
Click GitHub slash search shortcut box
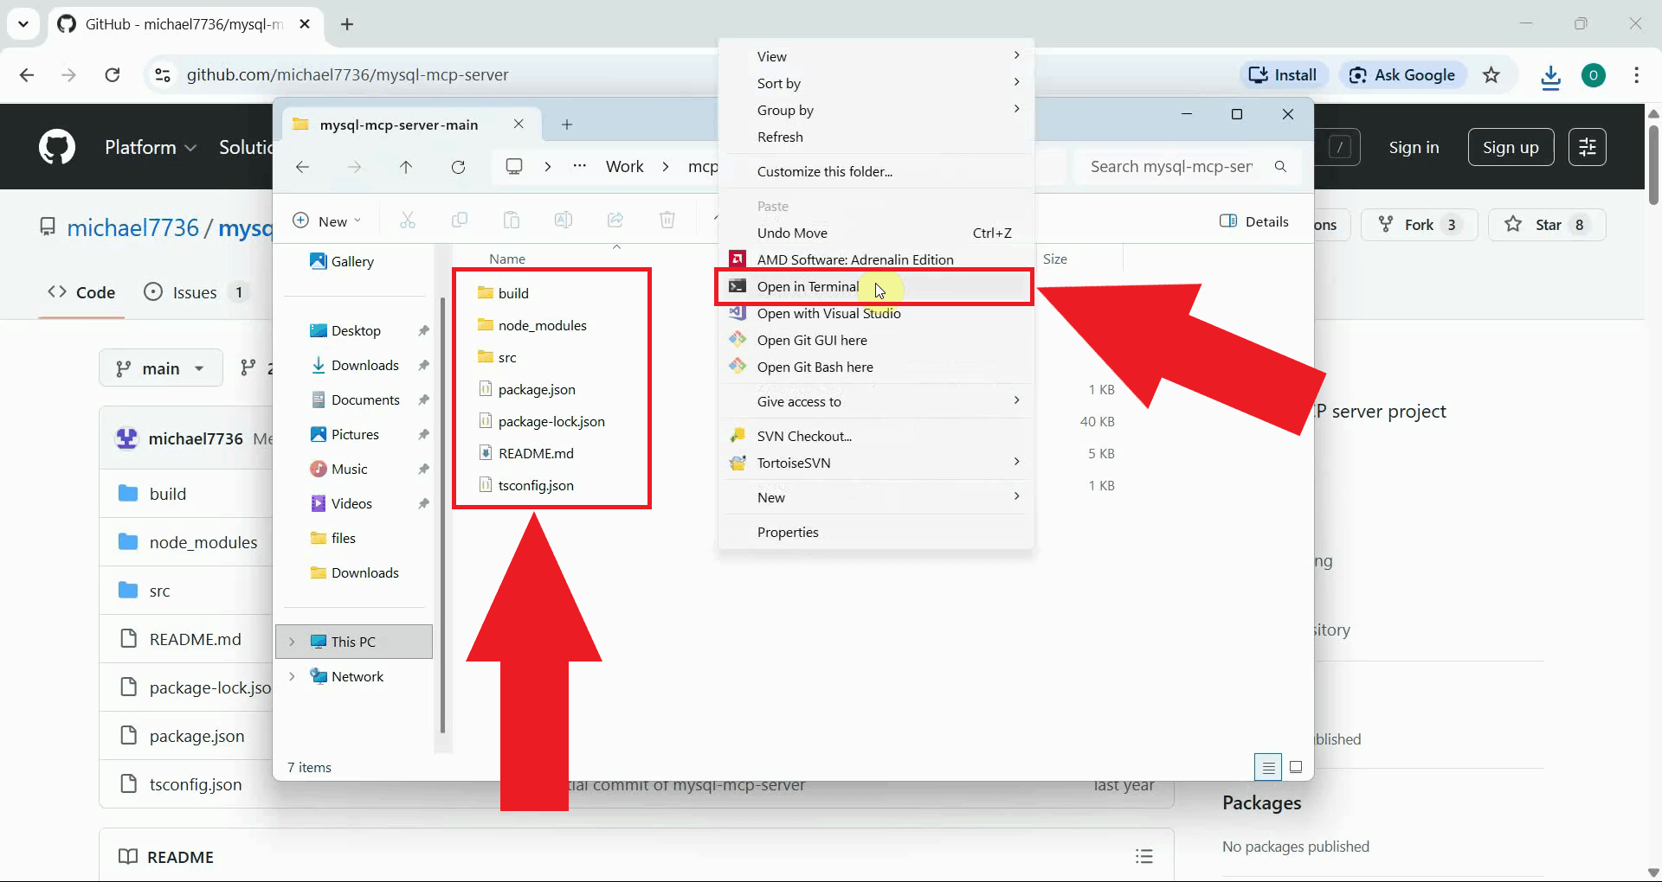(1340, 147)
